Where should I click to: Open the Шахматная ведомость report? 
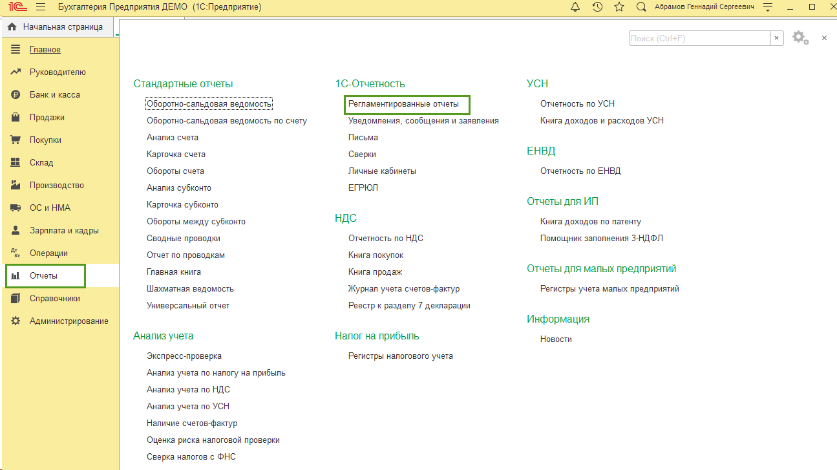pos(190,288)
